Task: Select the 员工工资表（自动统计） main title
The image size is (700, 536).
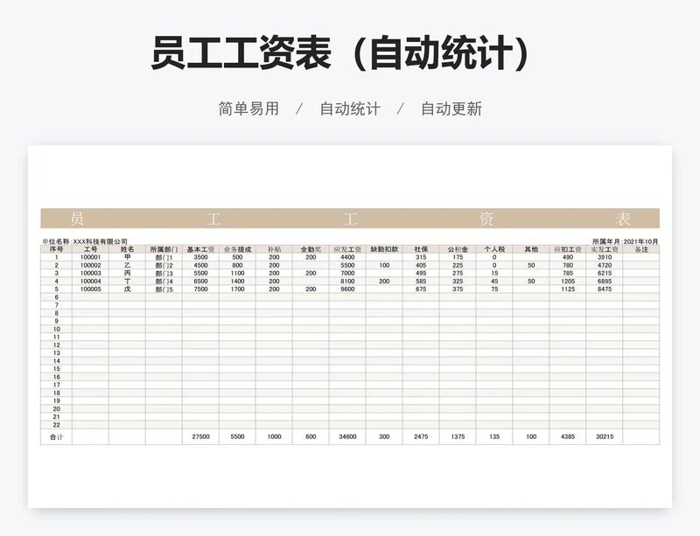Action: [341, 53]
